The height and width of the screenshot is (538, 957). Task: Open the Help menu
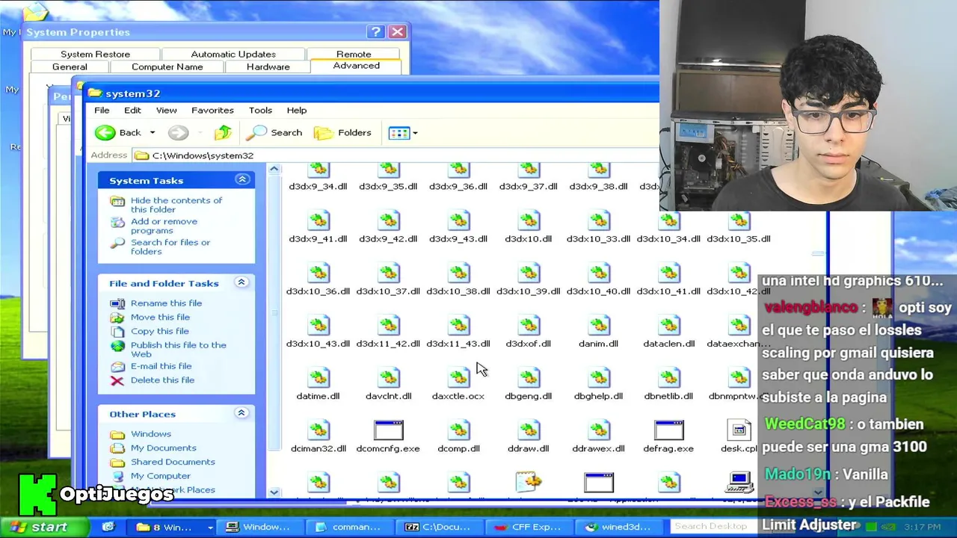click(297, 111)
